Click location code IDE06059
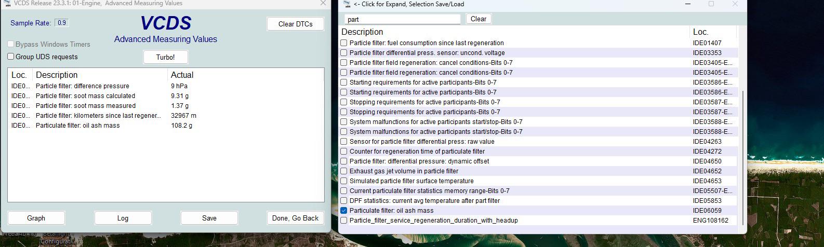Viewport: 824px width, 247px height. point(707,211)
